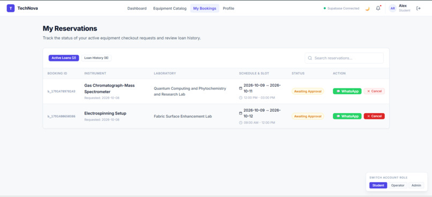Screen dimensions: 432x197
Task: Click calendar icon in Gas Chromatograph row
Action: point(241,88)
